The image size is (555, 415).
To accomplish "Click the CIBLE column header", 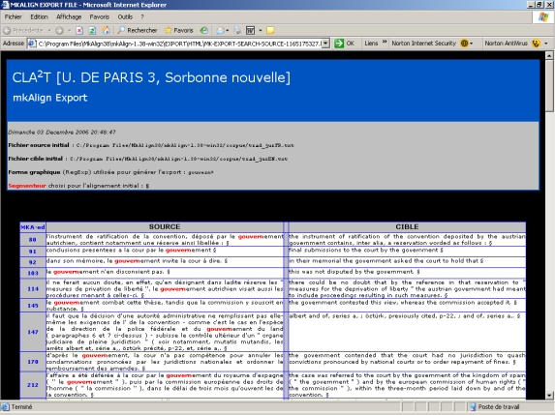I will (407, 227).
